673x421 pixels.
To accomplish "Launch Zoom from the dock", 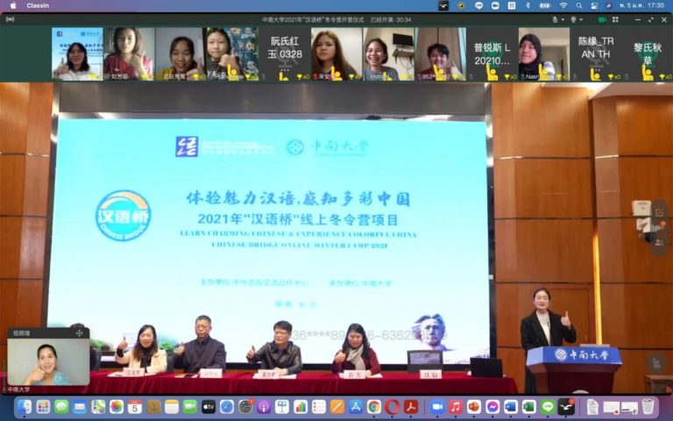I will [x=437, y=406].
